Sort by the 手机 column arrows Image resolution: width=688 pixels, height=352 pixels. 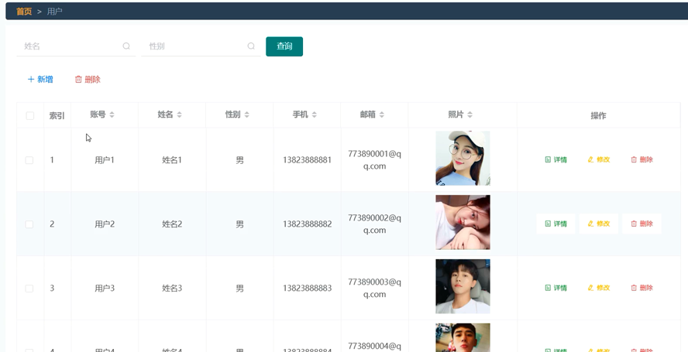tap(315, 114)
